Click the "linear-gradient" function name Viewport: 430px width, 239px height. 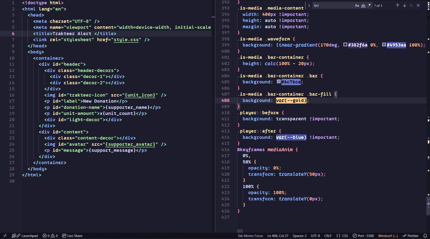[297, 45]
